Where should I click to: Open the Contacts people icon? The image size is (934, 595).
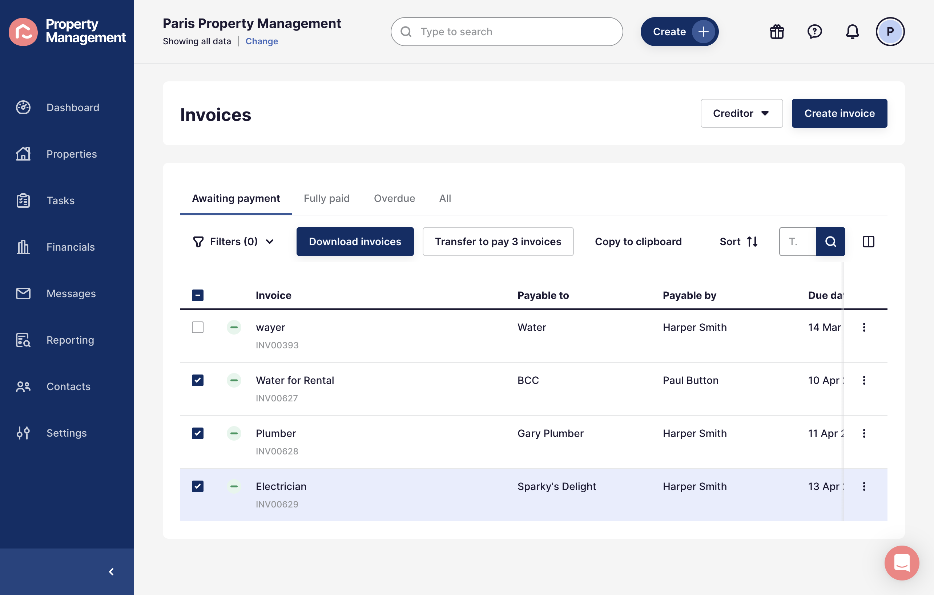point(23,386)
